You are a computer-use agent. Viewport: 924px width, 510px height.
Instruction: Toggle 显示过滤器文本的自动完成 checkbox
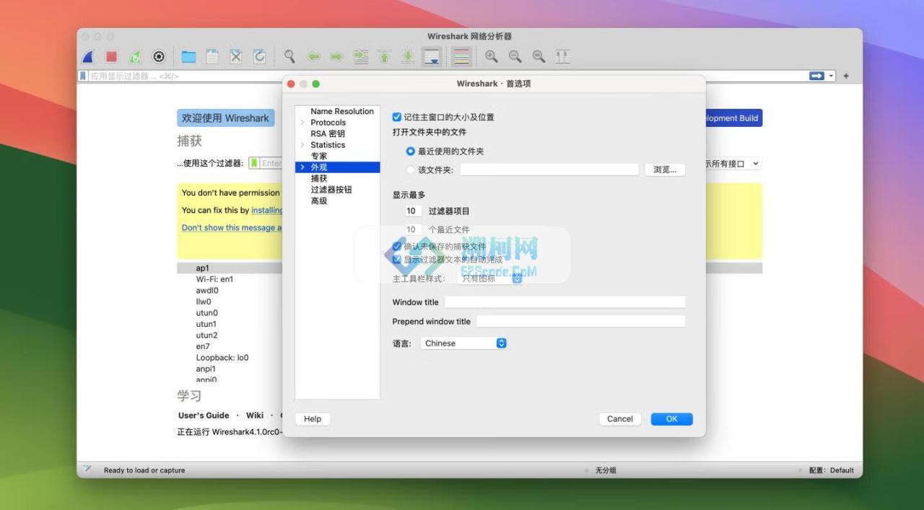pos(397,260)
